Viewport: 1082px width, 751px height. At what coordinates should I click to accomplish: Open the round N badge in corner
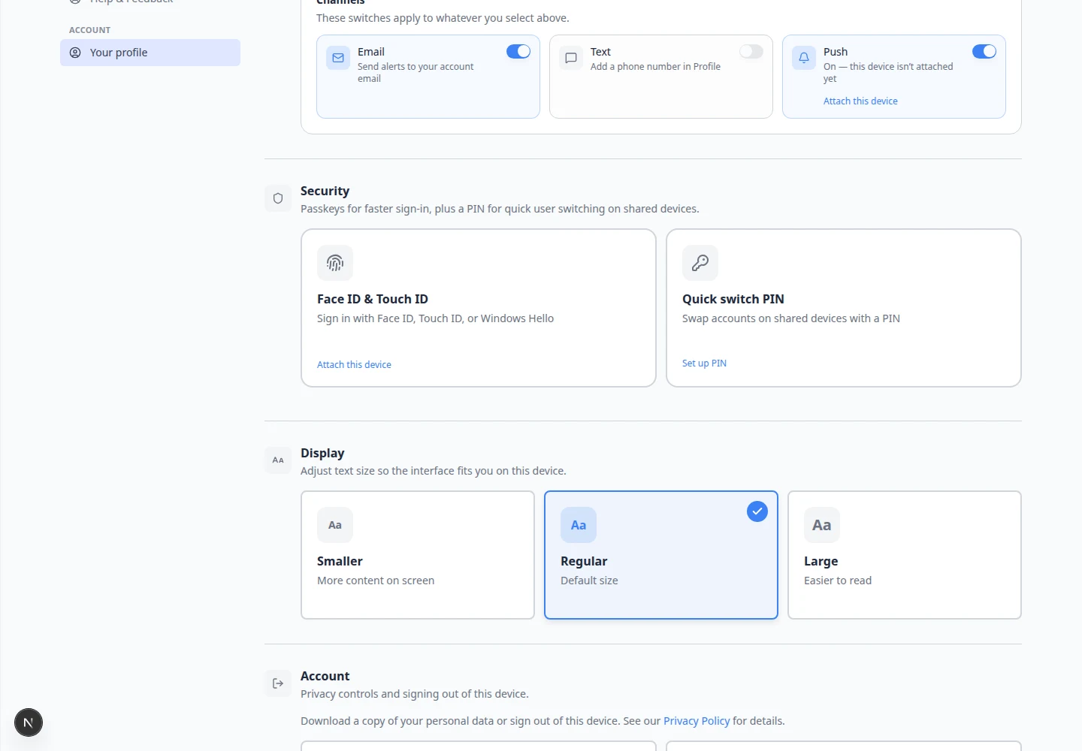click(29, 722)
